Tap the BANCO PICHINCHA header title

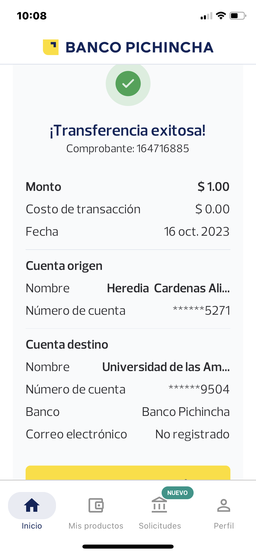point(139,48)
